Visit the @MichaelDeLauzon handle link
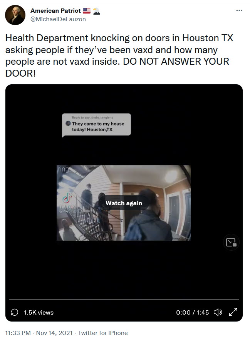This screenshot has height=340, width=250. pos(58,19)
